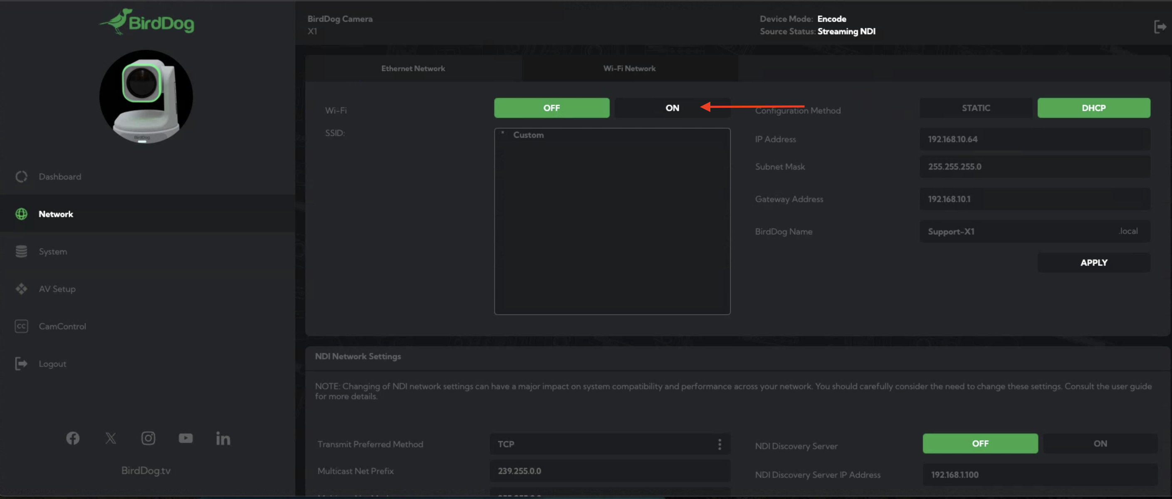1172x499 pixels.
Task: Switch to Wi-Fi Network tab
Action: tap(629, 68)
